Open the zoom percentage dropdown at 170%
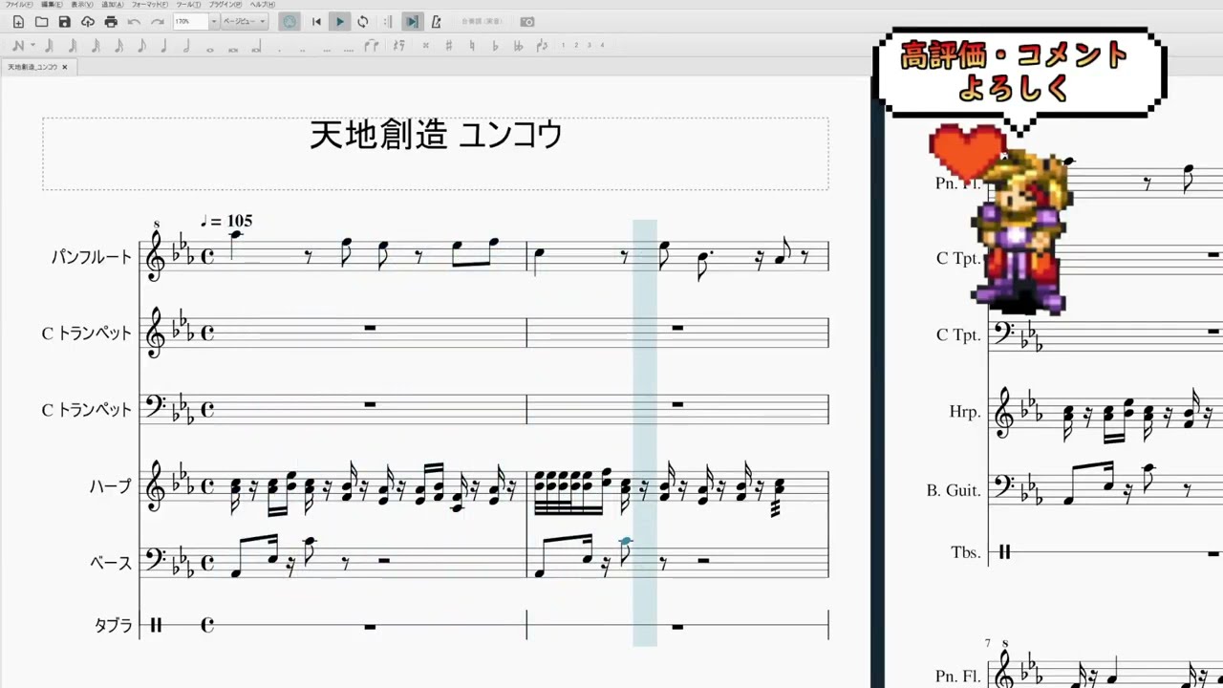 [x=214, y=22]
